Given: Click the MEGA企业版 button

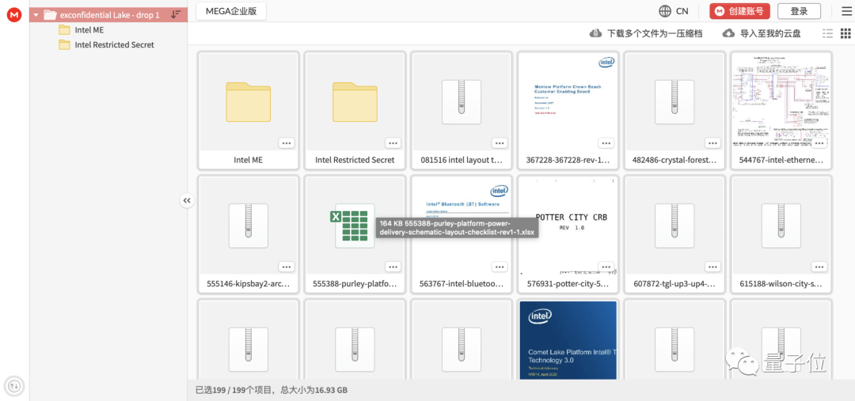Looking at the screenshot, I should point(231,11).
